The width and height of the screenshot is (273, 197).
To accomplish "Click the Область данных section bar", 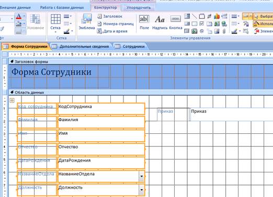I will [141, 92].
